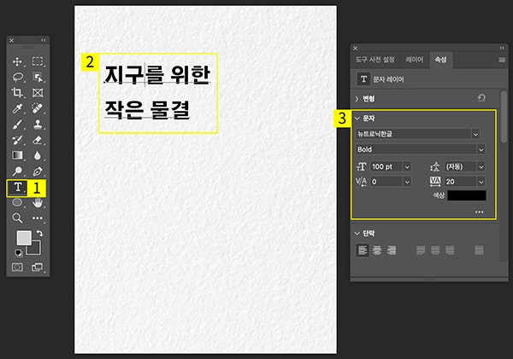Click the reset transform icon beside 변형
This screenshot has height=359, width=513.
(x=481, y=97)
